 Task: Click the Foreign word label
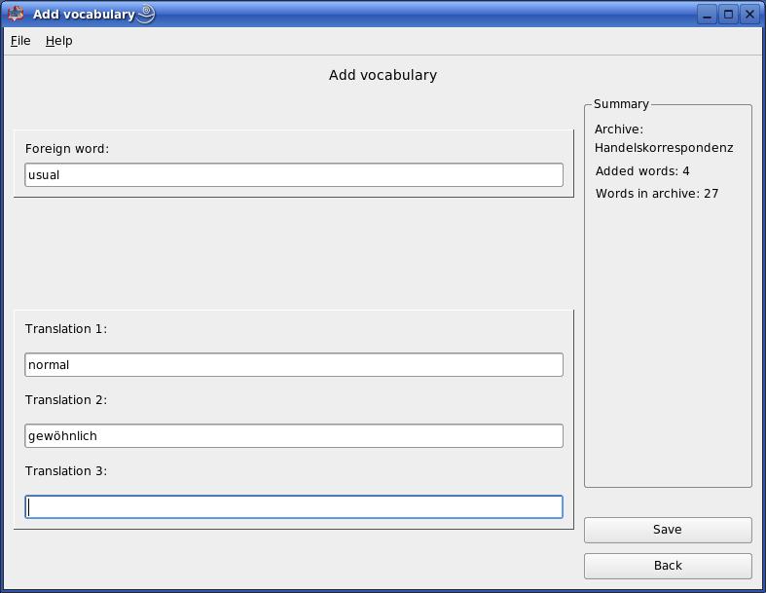(67, 149)
